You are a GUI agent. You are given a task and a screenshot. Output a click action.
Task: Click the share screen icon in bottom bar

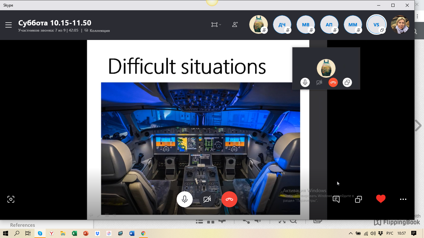(359, 199)
